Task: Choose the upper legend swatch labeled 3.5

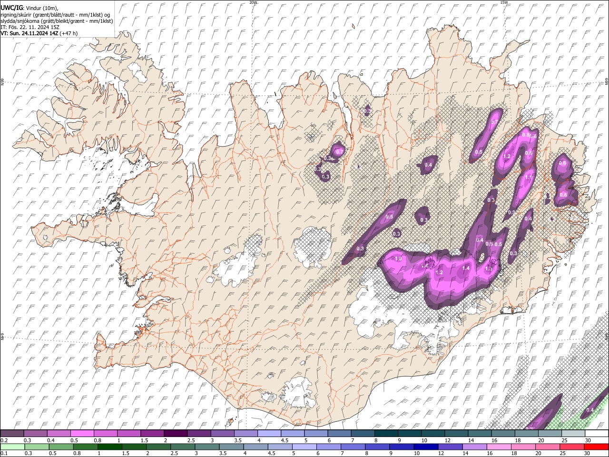Action: click(246, 433)
